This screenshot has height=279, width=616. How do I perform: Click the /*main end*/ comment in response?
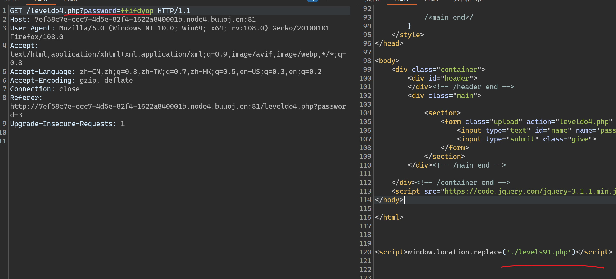449,17
